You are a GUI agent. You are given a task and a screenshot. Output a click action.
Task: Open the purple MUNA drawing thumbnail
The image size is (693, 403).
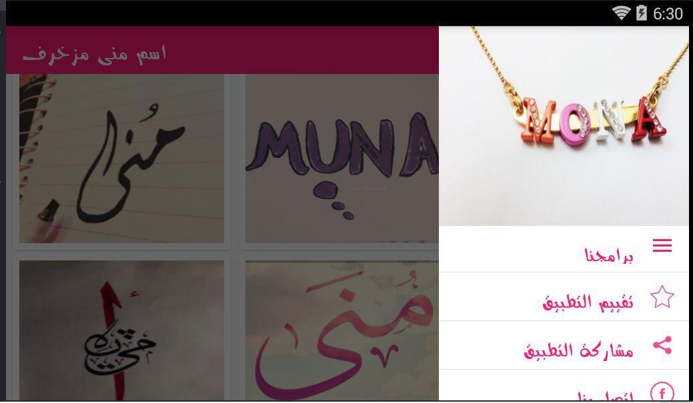[342, 159]
